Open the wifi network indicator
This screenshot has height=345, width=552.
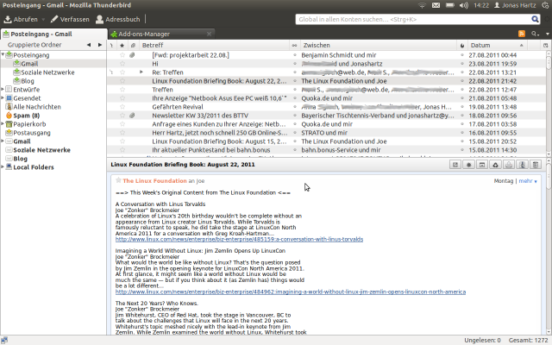pyautogui.click(x=422, y=5)
